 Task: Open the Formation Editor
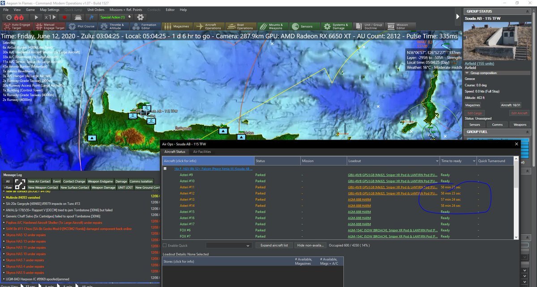click(145, 26)
